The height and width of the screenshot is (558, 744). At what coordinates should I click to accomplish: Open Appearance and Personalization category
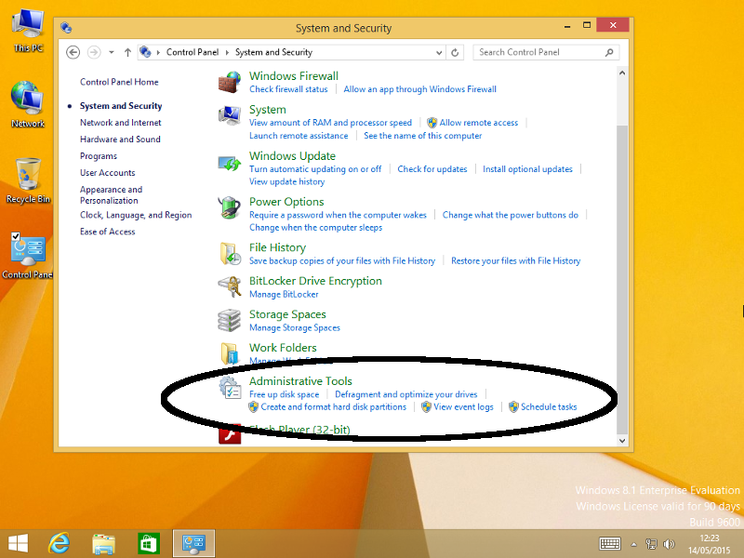click(111, 195)
